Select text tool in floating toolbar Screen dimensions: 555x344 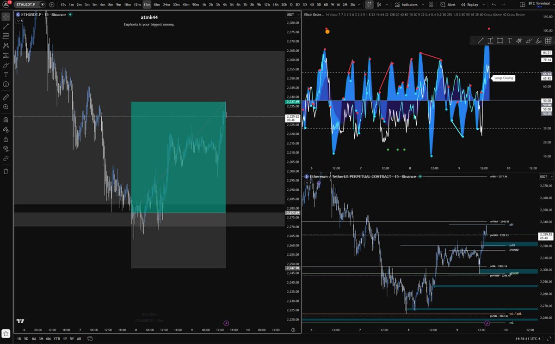510,41
